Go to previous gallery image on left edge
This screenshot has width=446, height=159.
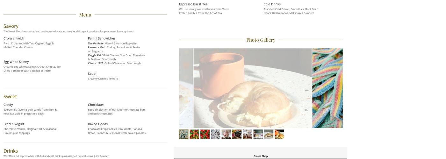[x=186, y=88]
